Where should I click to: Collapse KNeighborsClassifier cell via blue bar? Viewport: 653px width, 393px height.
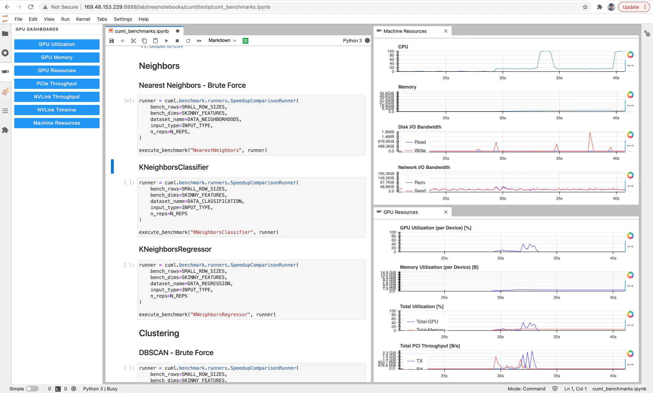[x=112, y=166]
